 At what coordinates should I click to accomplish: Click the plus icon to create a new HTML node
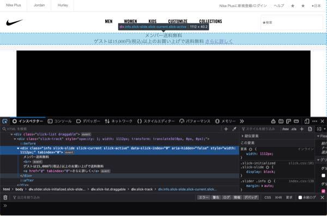click(x=226, y=129)
